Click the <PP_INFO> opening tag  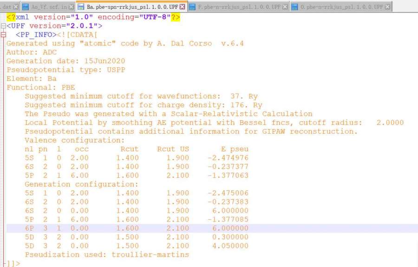(x=36, y=35)
